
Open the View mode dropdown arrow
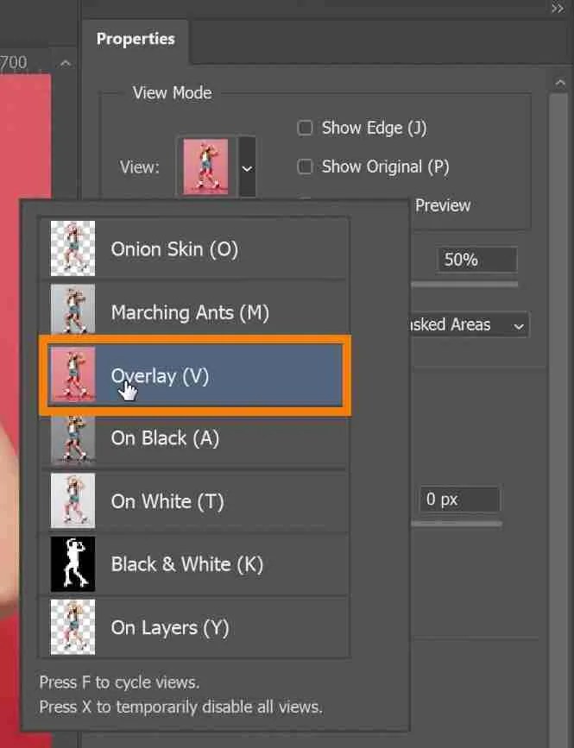247,167
